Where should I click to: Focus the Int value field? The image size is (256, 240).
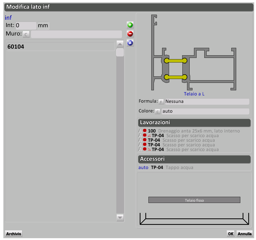26,25
